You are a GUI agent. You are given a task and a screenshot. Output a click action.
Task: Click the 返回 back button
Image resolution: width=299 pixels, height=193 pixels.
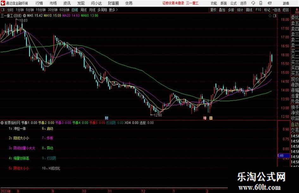(x=285, y=10)
